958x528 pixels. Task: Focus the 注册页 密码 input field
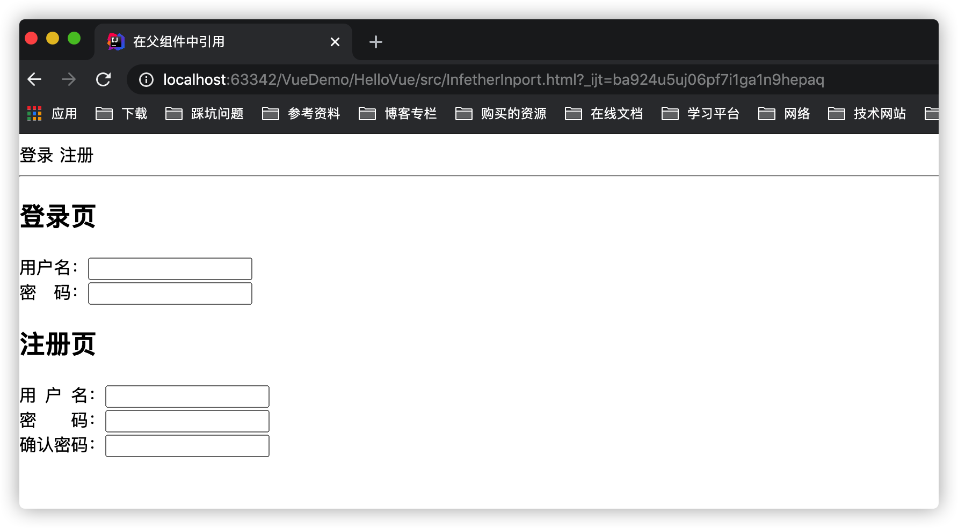point(187,421)
